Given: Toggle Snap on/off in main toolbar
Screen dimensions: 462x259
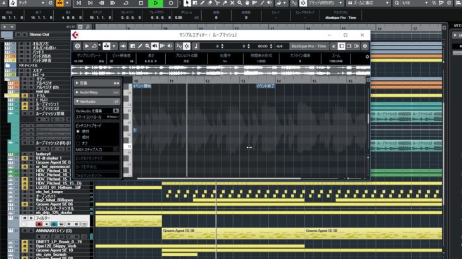Looking at the screenshot, I should (303, 3).
